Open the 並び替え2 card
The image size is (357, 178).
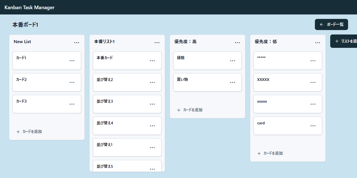(127, 82)
